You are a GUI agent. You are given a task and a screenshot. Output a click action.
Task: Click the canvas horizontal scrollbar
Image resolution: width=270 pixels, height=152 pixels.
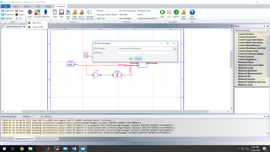point(115,111)
